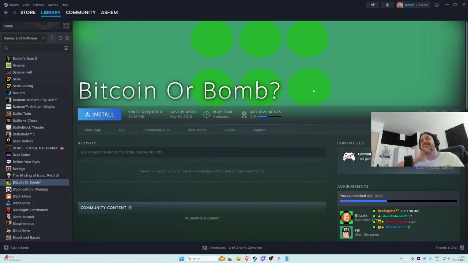Image resolution: width=468 pixels, height=263 pixels.
Task: Open the Guides link
Action: 230,130
